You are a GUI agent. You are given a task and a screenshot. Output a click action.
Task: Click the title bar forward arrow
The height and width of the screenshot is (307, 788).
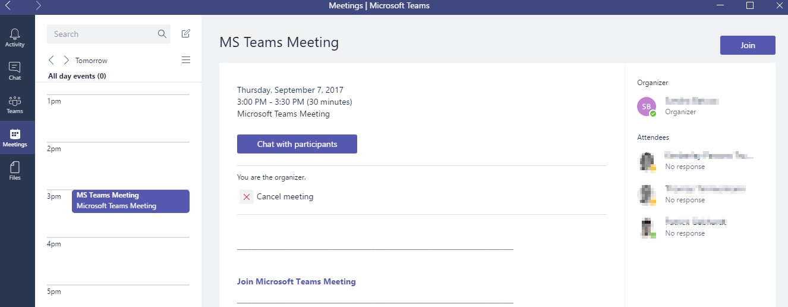pyautogui.click(x=39, y=5)
